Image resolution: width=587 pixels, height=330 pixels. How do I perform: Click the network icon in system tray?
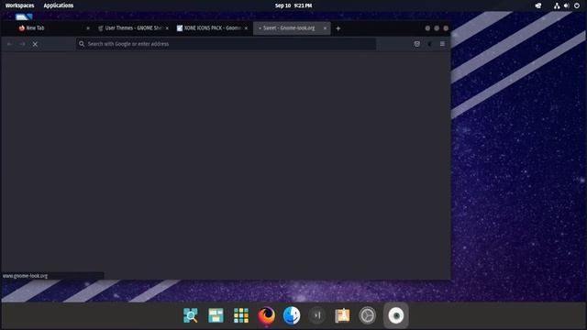click(557, 5)
